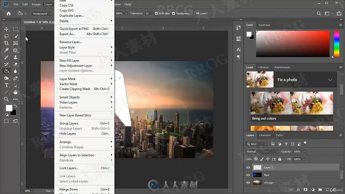Expand the Fix a photo chevron
The height and width of the screenshot is (194, 345).
[x=330, y=80]
